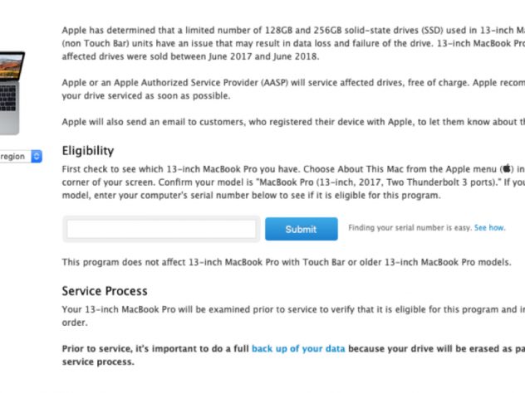Follow the "back up of your data" link
The height and width of the screenshot is (393, 525).
point(298,349)
